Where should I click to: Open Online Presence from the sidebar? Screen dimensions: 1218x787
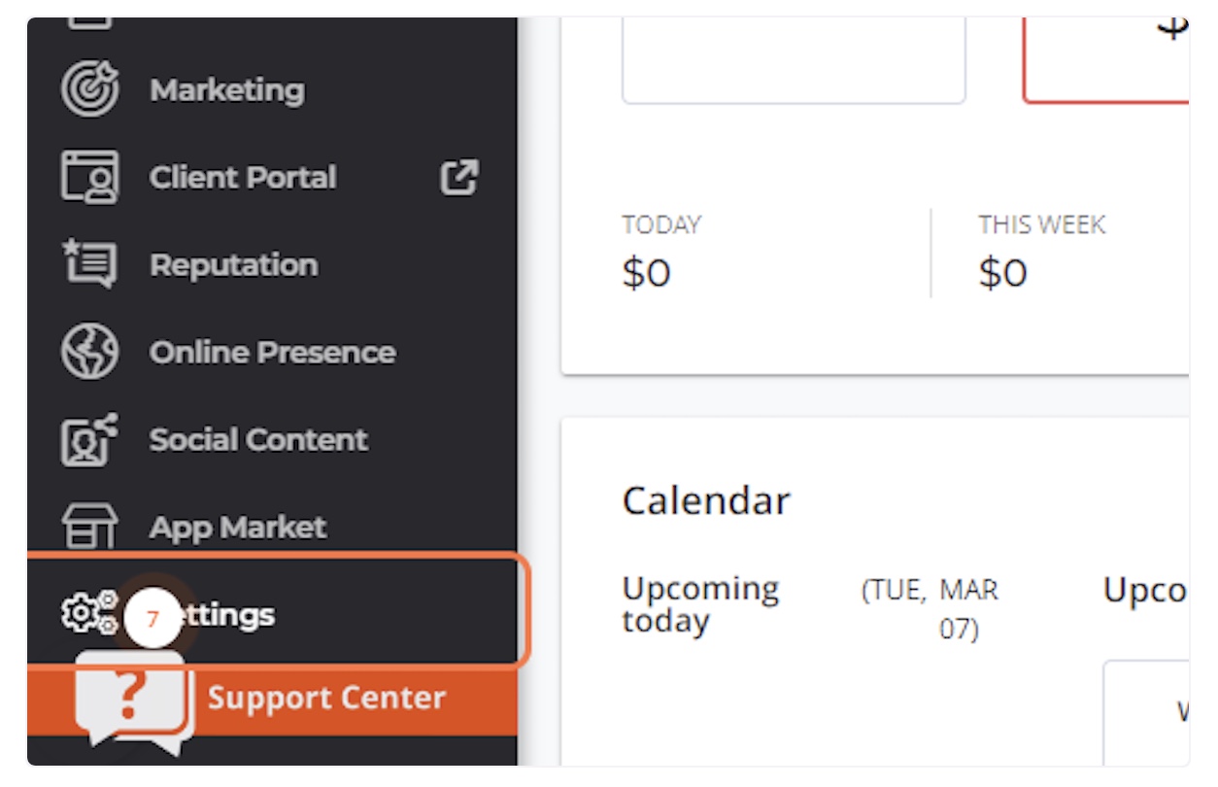272,353
